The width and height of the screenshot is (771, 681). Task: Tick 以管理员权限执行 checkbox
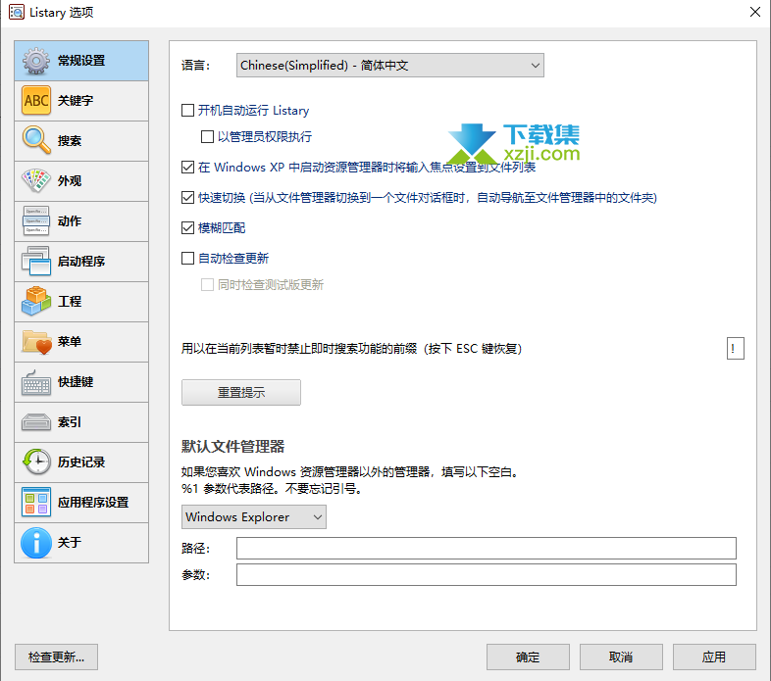208,136
